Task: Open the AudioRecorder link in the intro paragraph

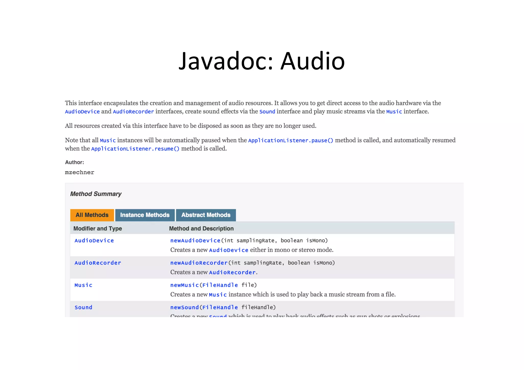Action: coord(133,112)
